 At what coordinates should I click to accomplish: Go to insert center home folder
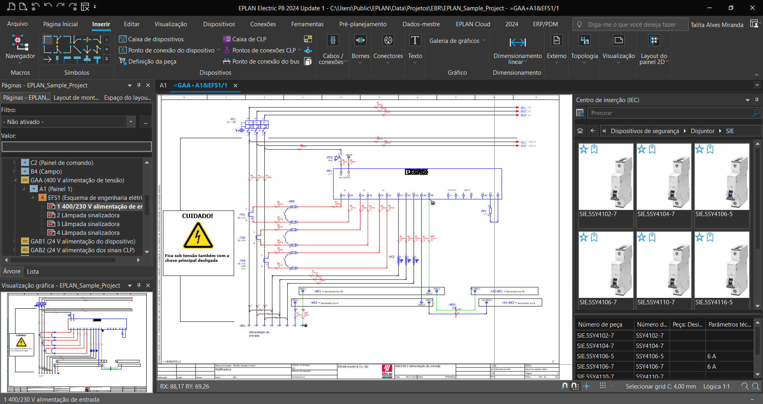580,131
